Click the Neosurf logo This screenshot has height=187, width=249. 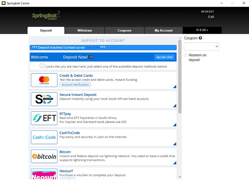44,174
